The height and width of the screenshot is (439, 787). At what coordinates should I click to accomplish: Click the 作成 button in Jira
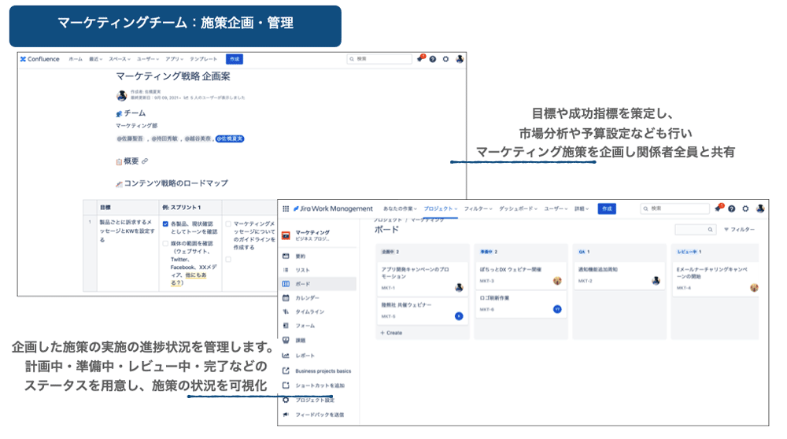coord(607,208)
